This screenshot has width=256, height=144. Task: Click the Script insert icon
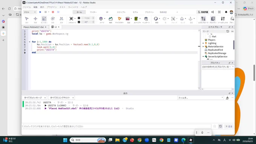coord(136,19)
